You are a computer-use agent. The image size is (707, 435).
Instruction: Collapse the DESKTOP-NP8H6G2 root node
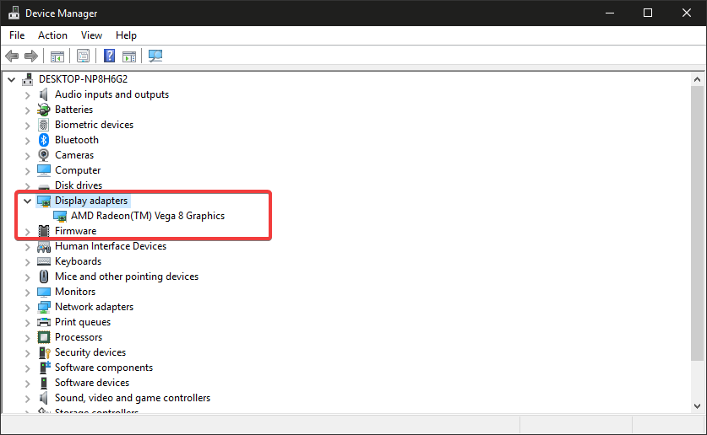click(12, 79)
